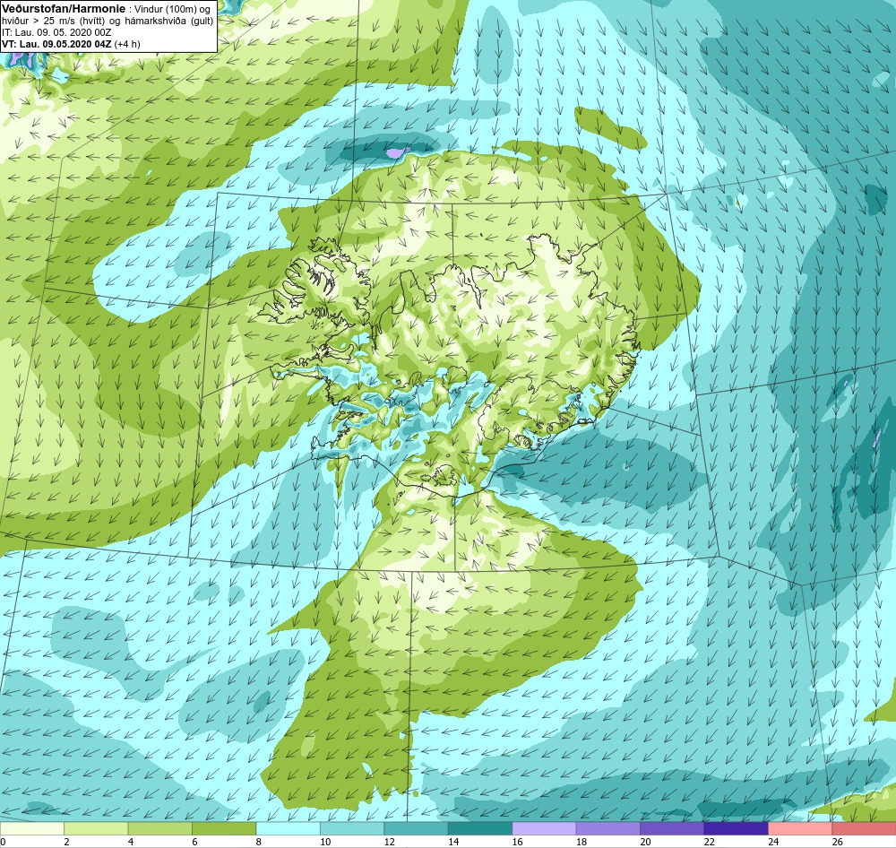Pick the light green 2–4 legend swatch

[x=96, y=829]
